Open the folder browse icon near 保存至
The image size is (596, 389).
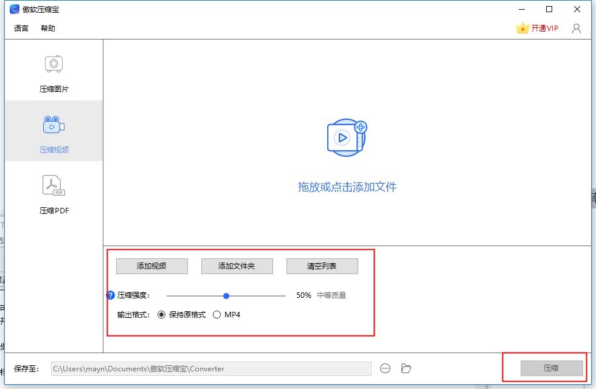406,368
